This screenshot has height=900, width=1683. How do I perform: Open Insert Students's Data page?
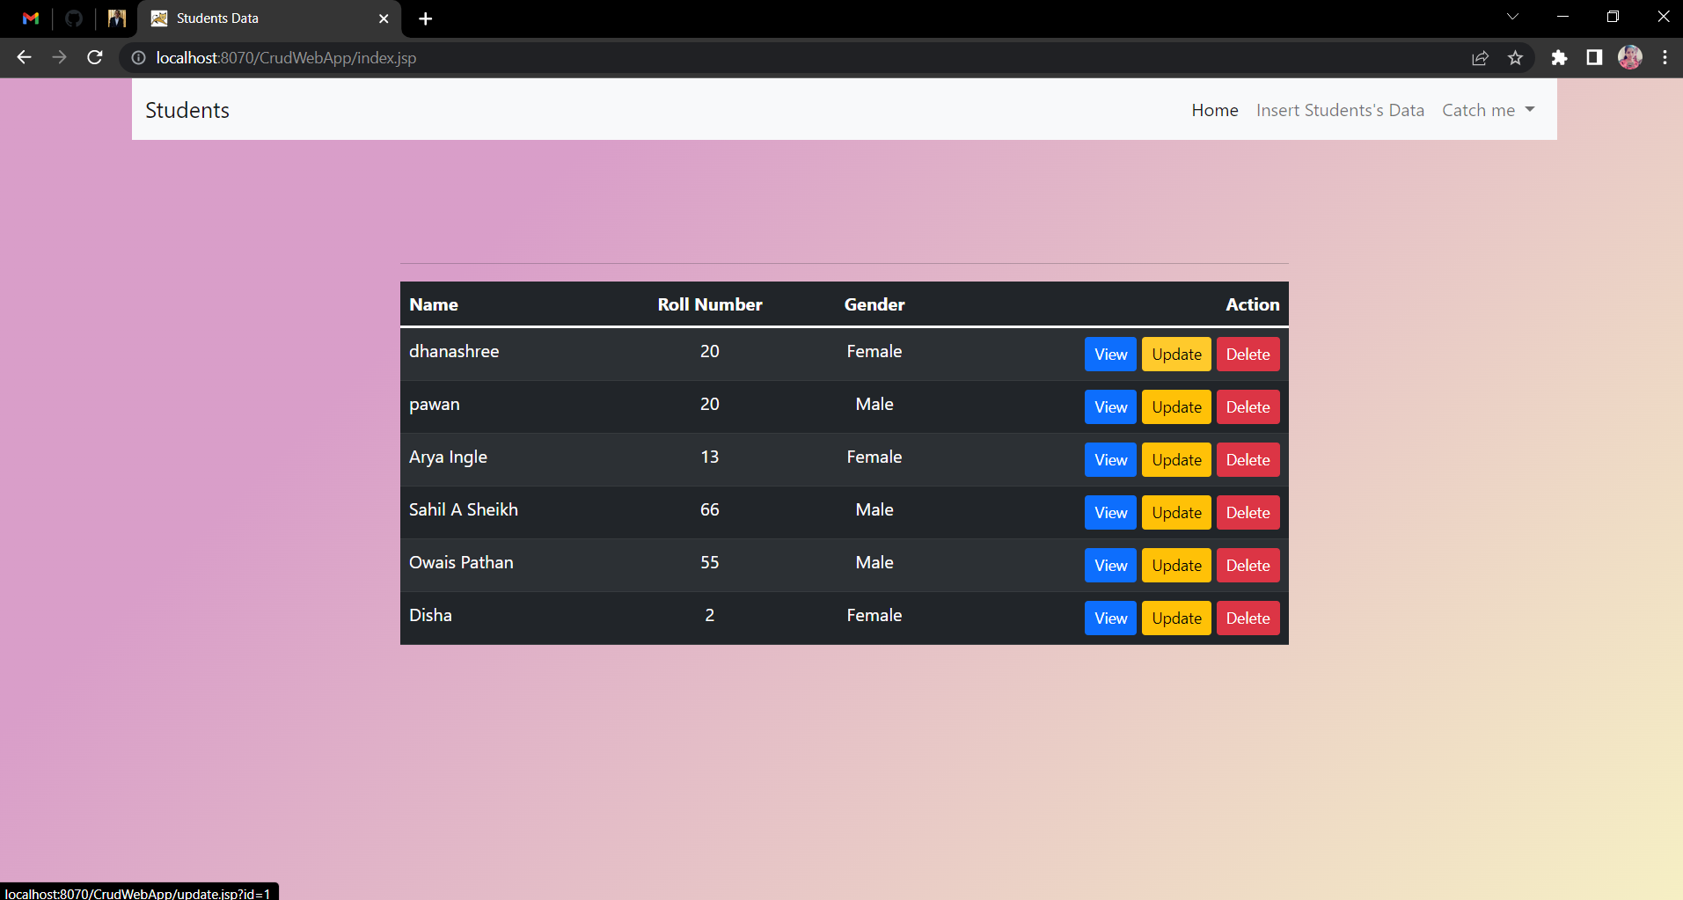coord(1339,110)
